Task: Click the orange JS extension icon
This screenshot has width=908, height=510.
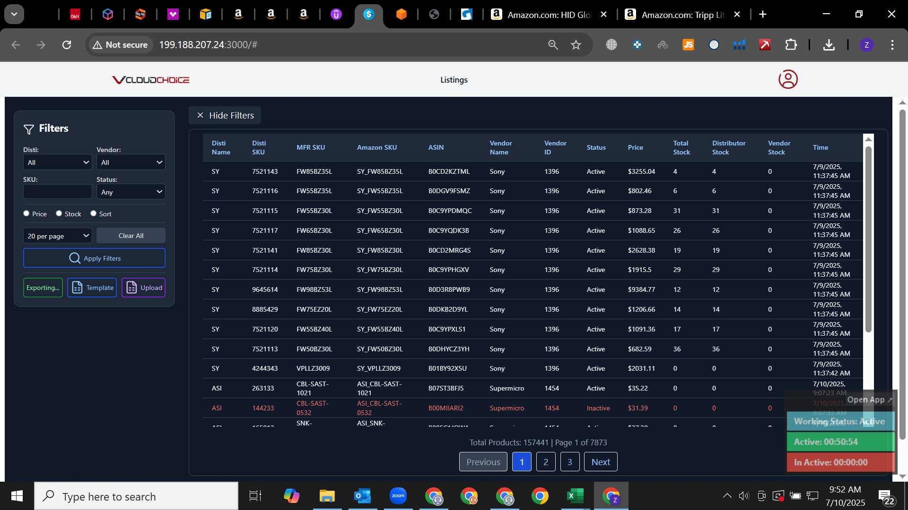Action: point(688,45)
